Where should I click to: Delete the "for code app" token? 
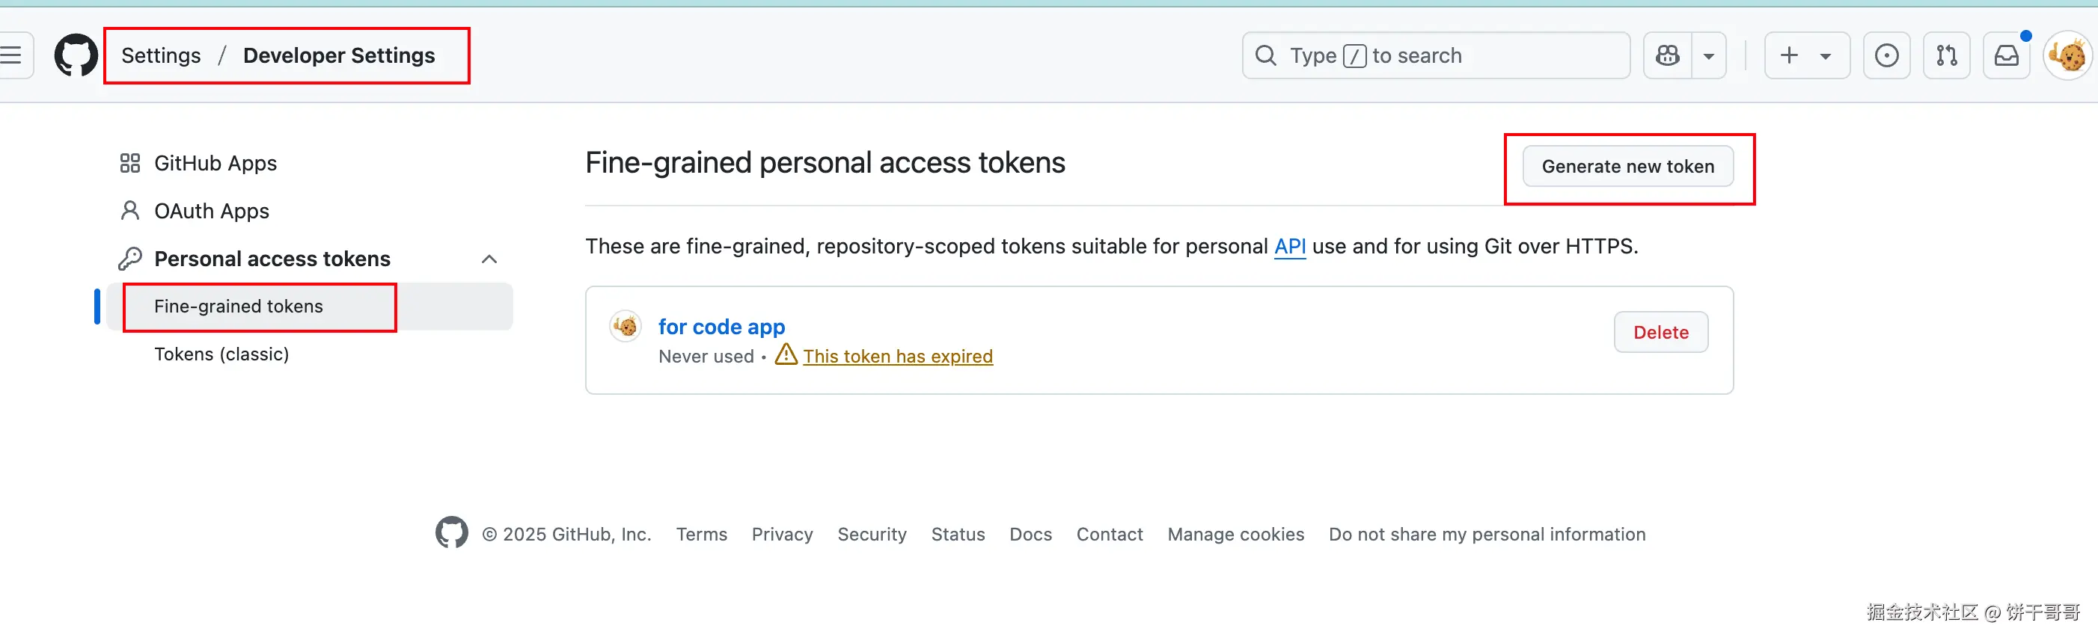pos(1660,332)
